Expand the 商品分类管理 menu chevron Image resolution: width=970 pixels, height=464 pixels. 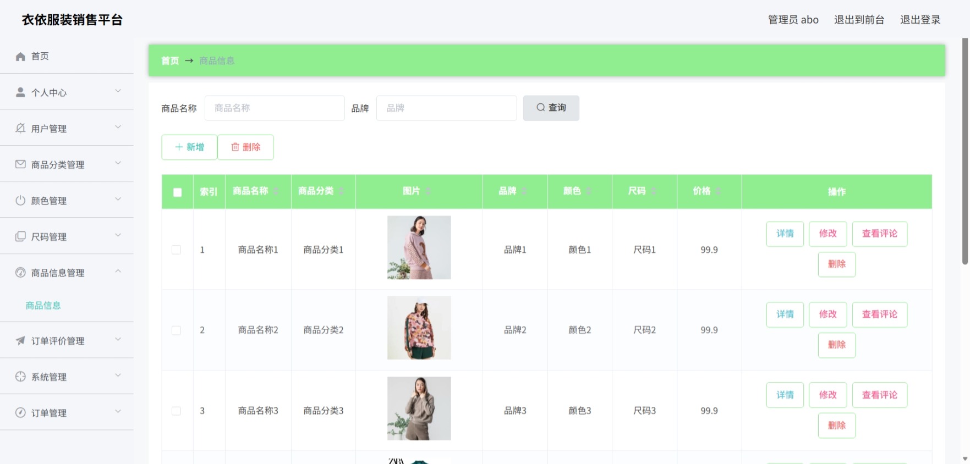click(x=118, y=163)
